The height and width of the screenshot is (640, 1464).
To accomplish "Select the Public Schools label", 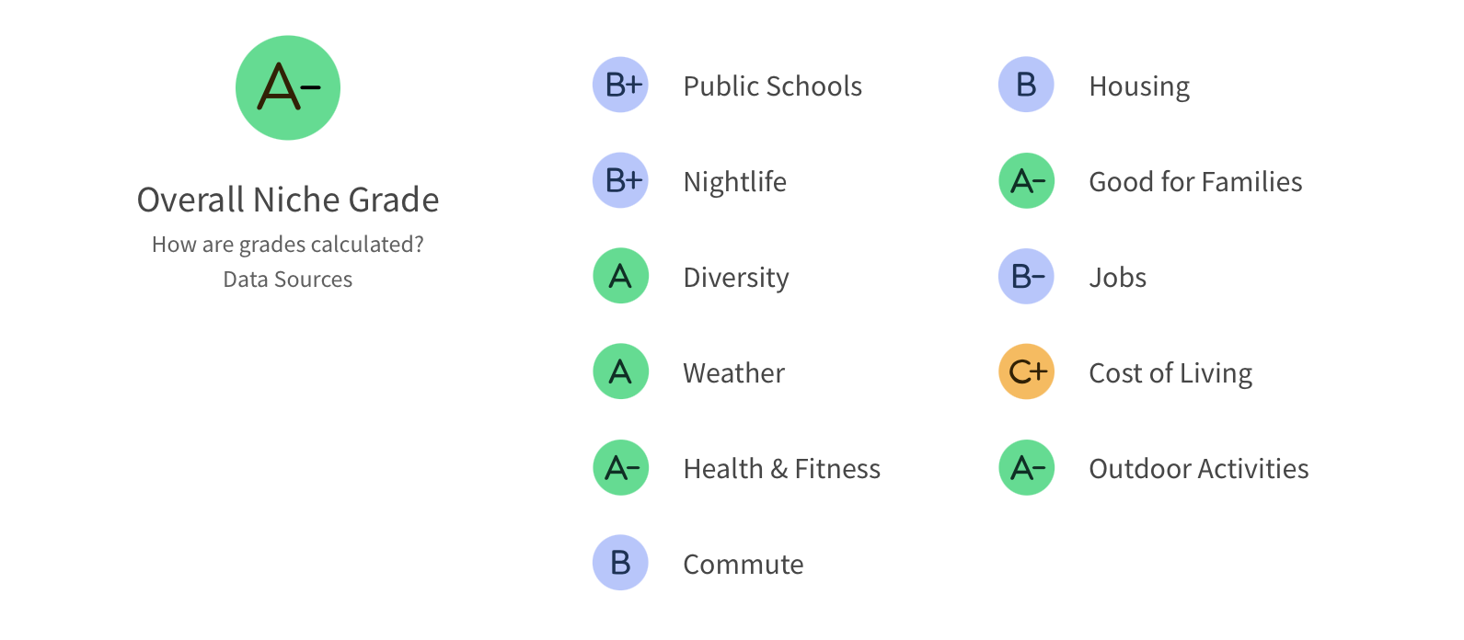I will (772, 86).
